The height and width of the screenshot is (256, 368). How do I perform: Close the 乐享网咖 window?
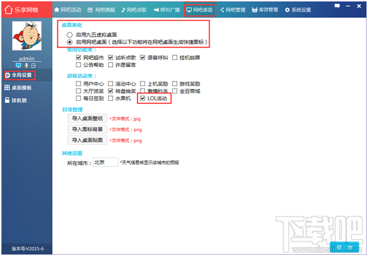pos(359,6)
